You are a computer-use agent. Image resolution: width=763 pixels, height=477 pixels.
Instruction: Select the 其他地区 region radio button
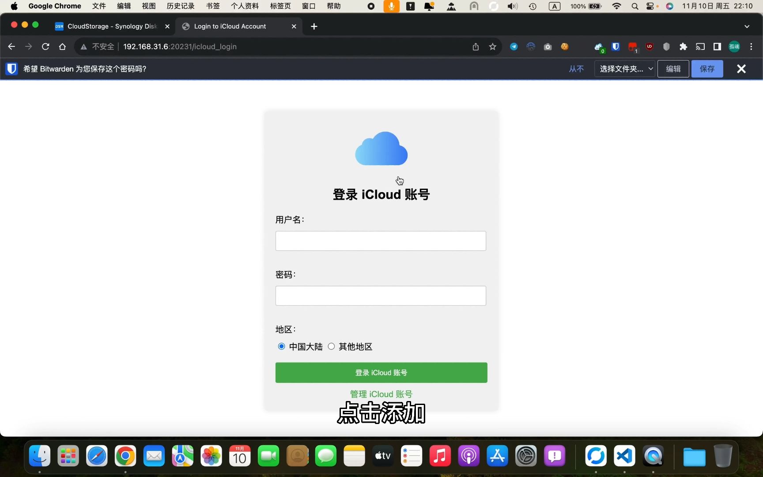[331, 346]
